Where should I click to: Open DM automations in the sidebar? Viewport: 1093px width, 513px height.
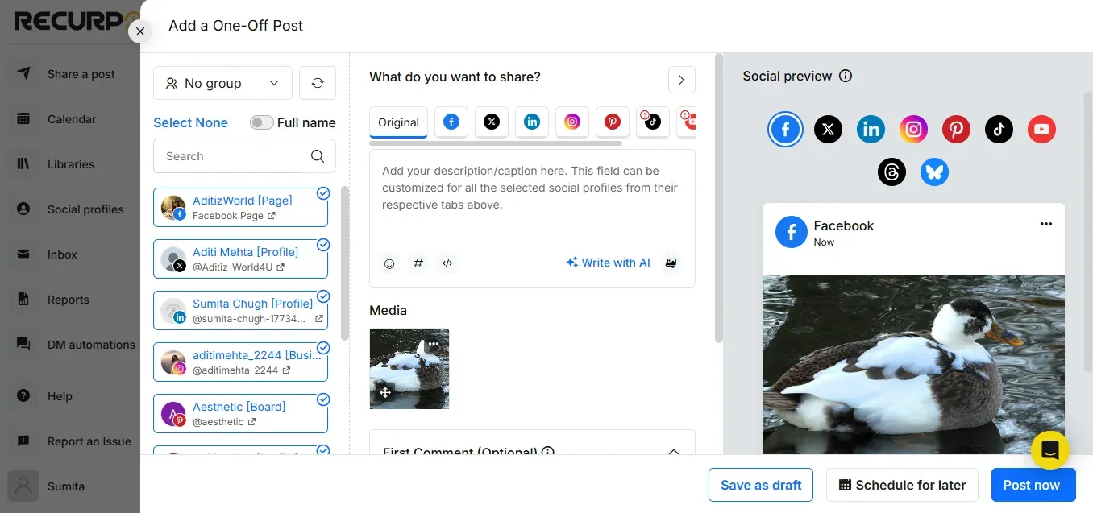(70, 345)
